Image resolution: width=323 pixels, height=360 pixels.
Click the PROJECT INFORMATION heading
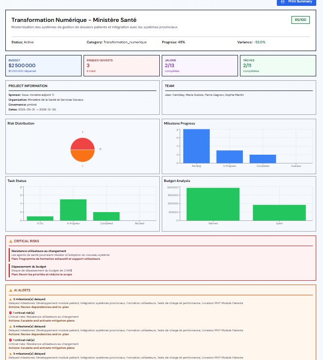28,86
